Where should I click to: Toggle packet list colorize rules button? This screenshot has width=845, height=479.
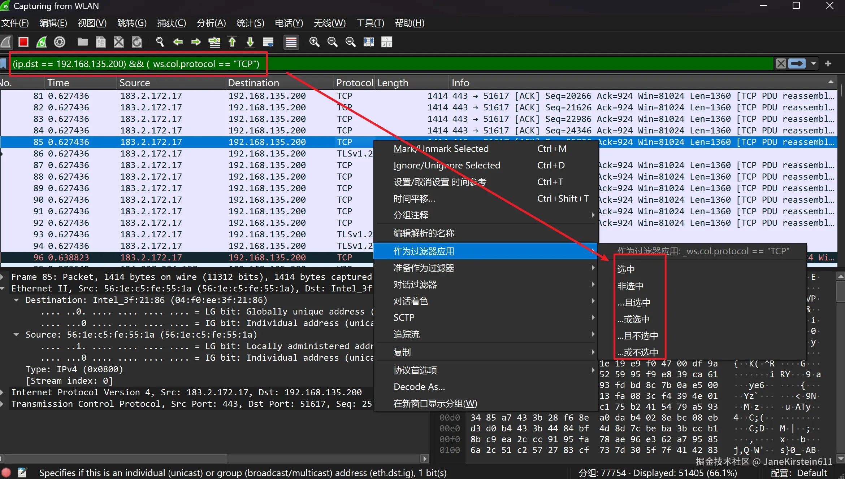tap(291, 42)
